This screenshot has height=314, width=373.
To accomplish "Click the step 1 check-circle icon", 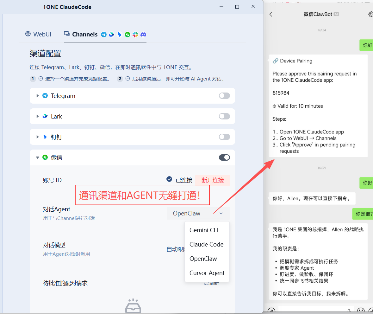I will click(41, 79).
